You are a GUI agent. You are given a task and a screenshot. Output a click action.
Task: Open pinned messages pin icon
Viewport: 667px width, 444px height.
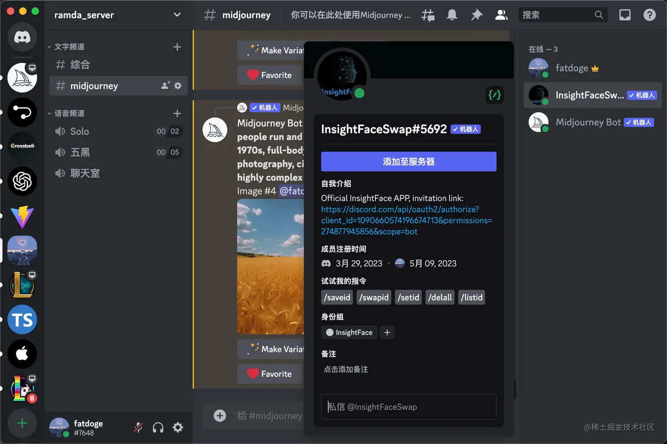click(476, 15)
